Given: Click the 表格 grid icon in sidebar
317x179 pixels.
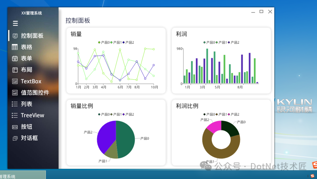Looking at the screenshot, I should [15, 47].
